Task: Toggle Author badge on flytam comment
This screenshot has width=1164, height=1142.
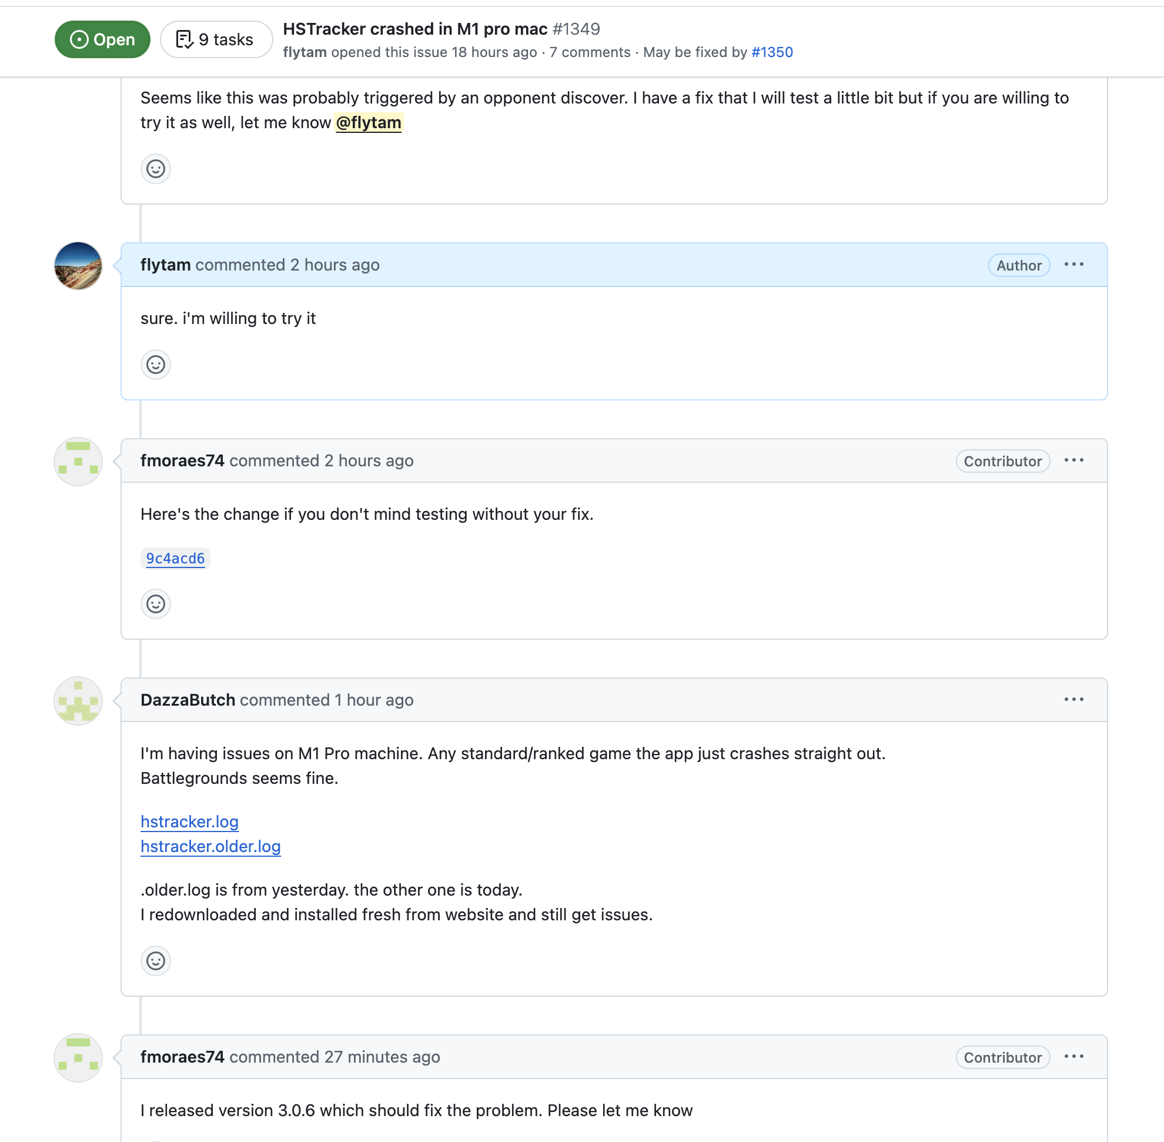Action: (1019, 266)
